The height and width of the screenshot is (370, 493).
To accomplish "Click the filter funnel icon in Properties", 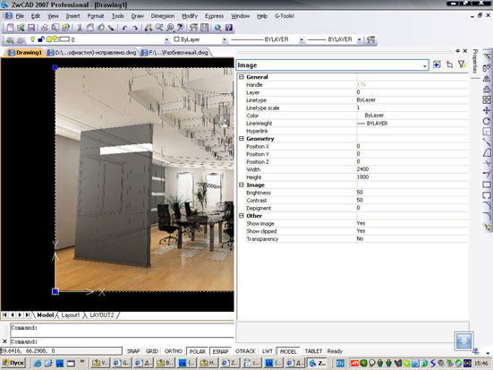I will pos(462,65).
